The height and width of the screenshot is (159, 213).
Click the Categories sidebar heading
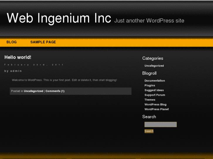[x=153, y=58]
